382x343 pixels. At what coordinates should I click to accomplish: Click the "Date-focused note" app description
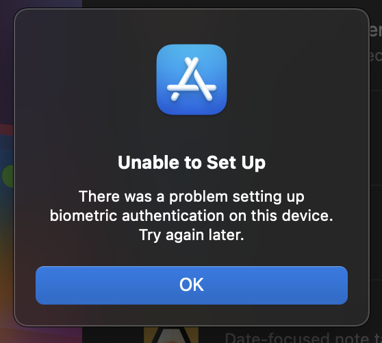[x=303, y=338]
